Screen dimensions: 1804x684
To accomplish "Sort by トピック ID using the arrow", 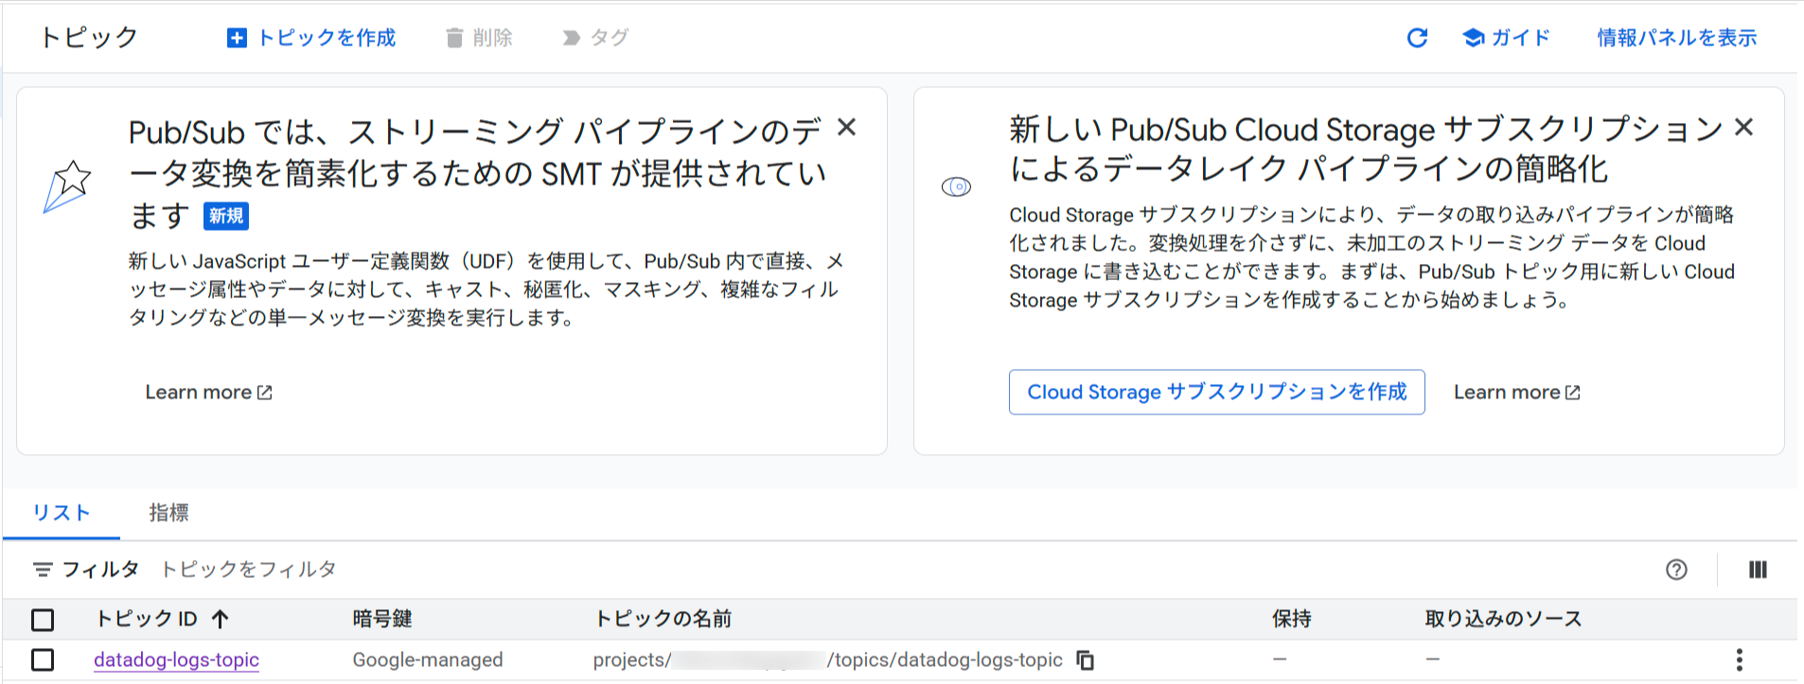I will click(x=221, y=620).
